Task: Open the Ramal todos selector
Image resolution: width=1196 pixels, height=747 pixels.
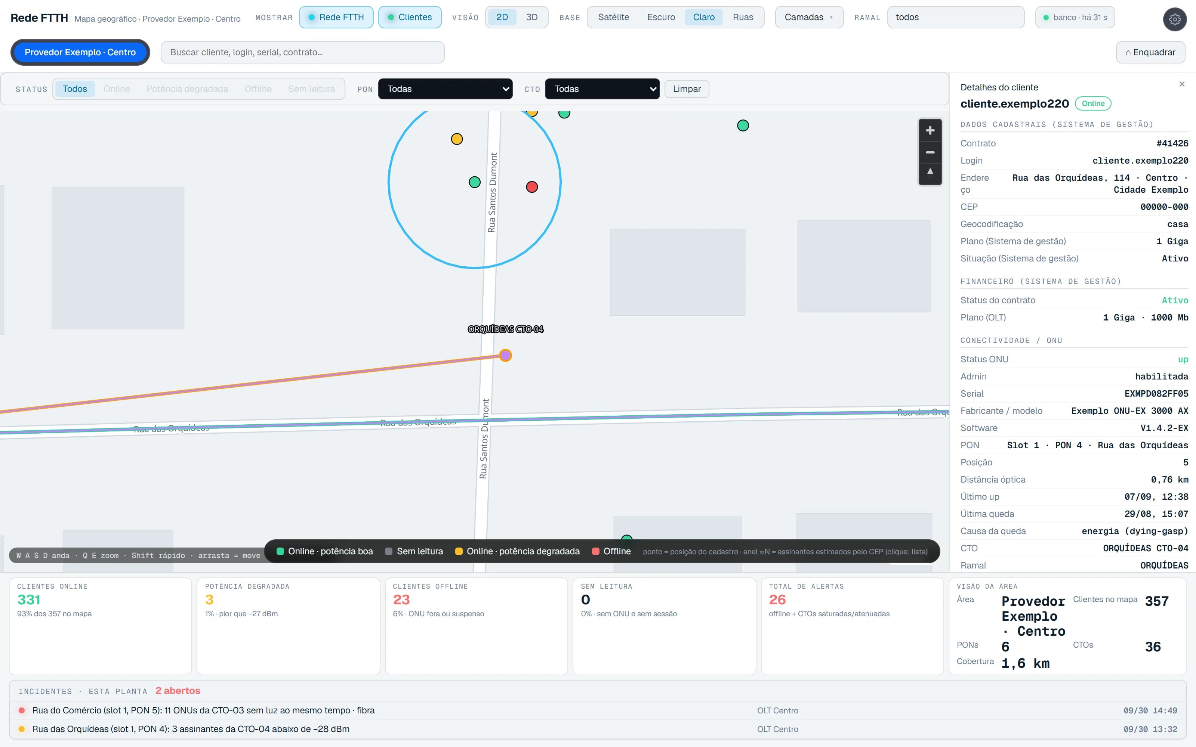Action: point(956,17)
